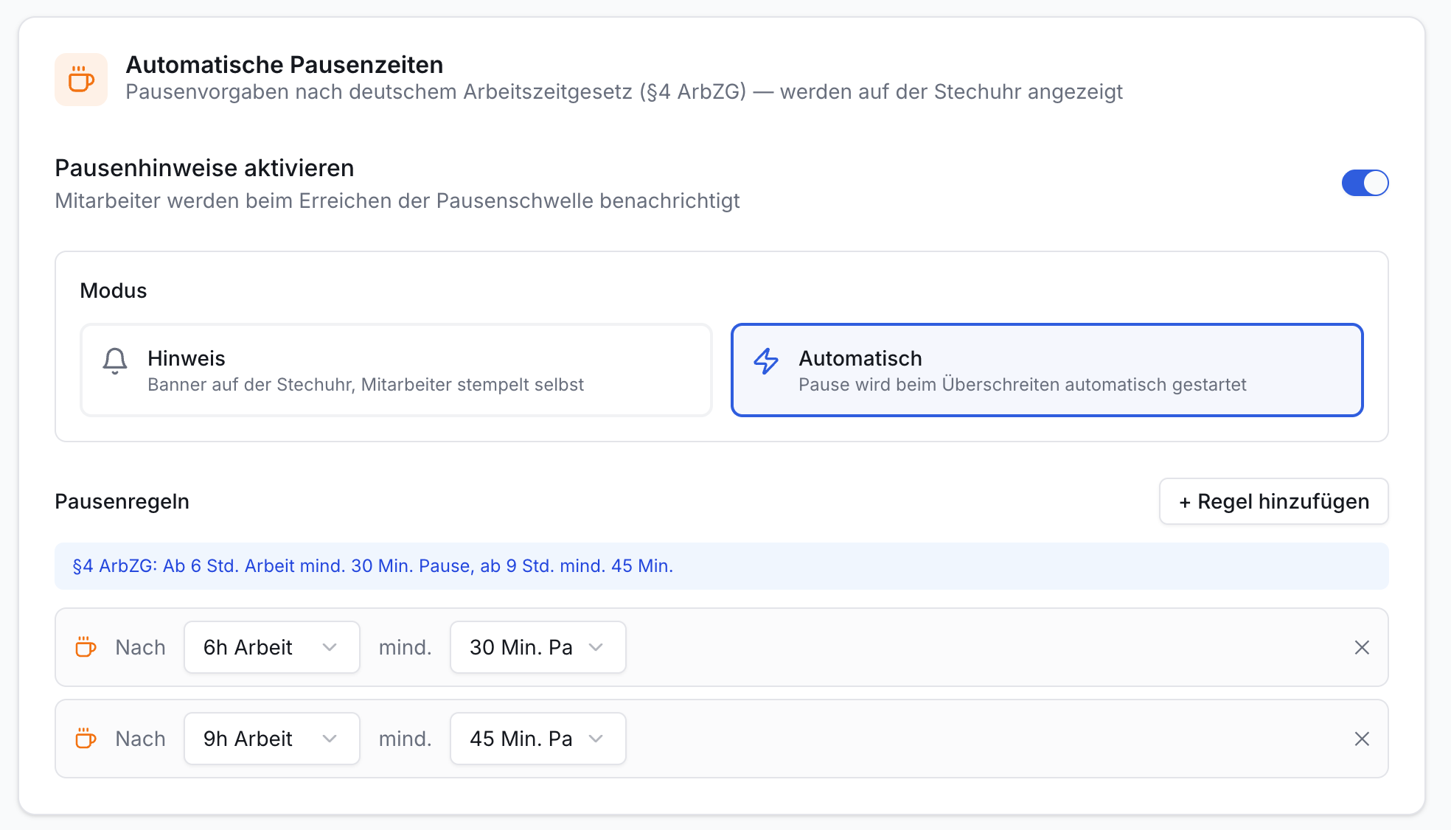Click the coffee cup icon beside Automatische Pausenzeiten
The width and height of the screenshot is (1451, 830).
(81, 80)
